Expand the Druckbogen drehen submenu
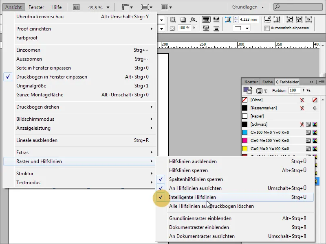This screenshot has height=244, width=326. [x=79, y=107]
